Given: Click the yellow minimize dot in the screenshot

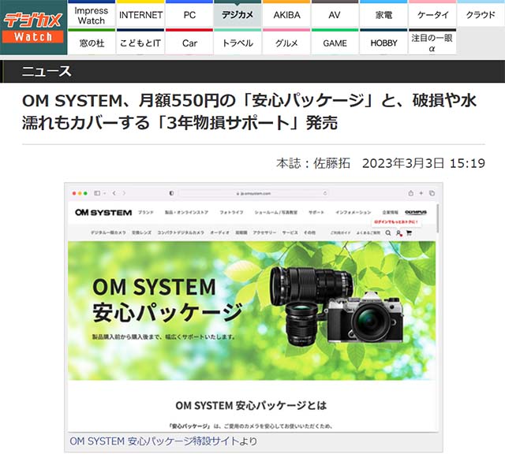Looking at the screenshot, I should click(x=80, y=193).
